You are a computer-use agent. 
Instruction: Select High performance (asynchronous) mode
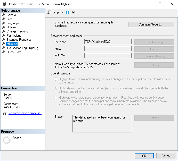(x=55, y=79)
